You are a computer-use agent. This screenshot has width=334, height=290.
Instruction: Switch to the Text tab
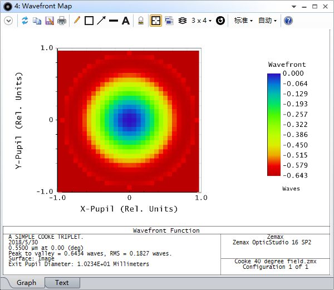click(62, 283)
